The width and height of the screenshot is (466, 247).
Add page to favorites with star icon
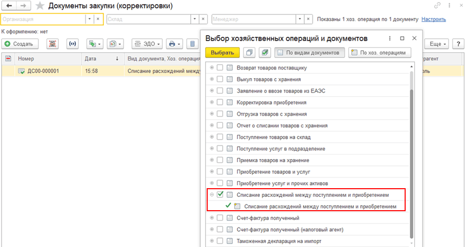click(x=39, y=6)
